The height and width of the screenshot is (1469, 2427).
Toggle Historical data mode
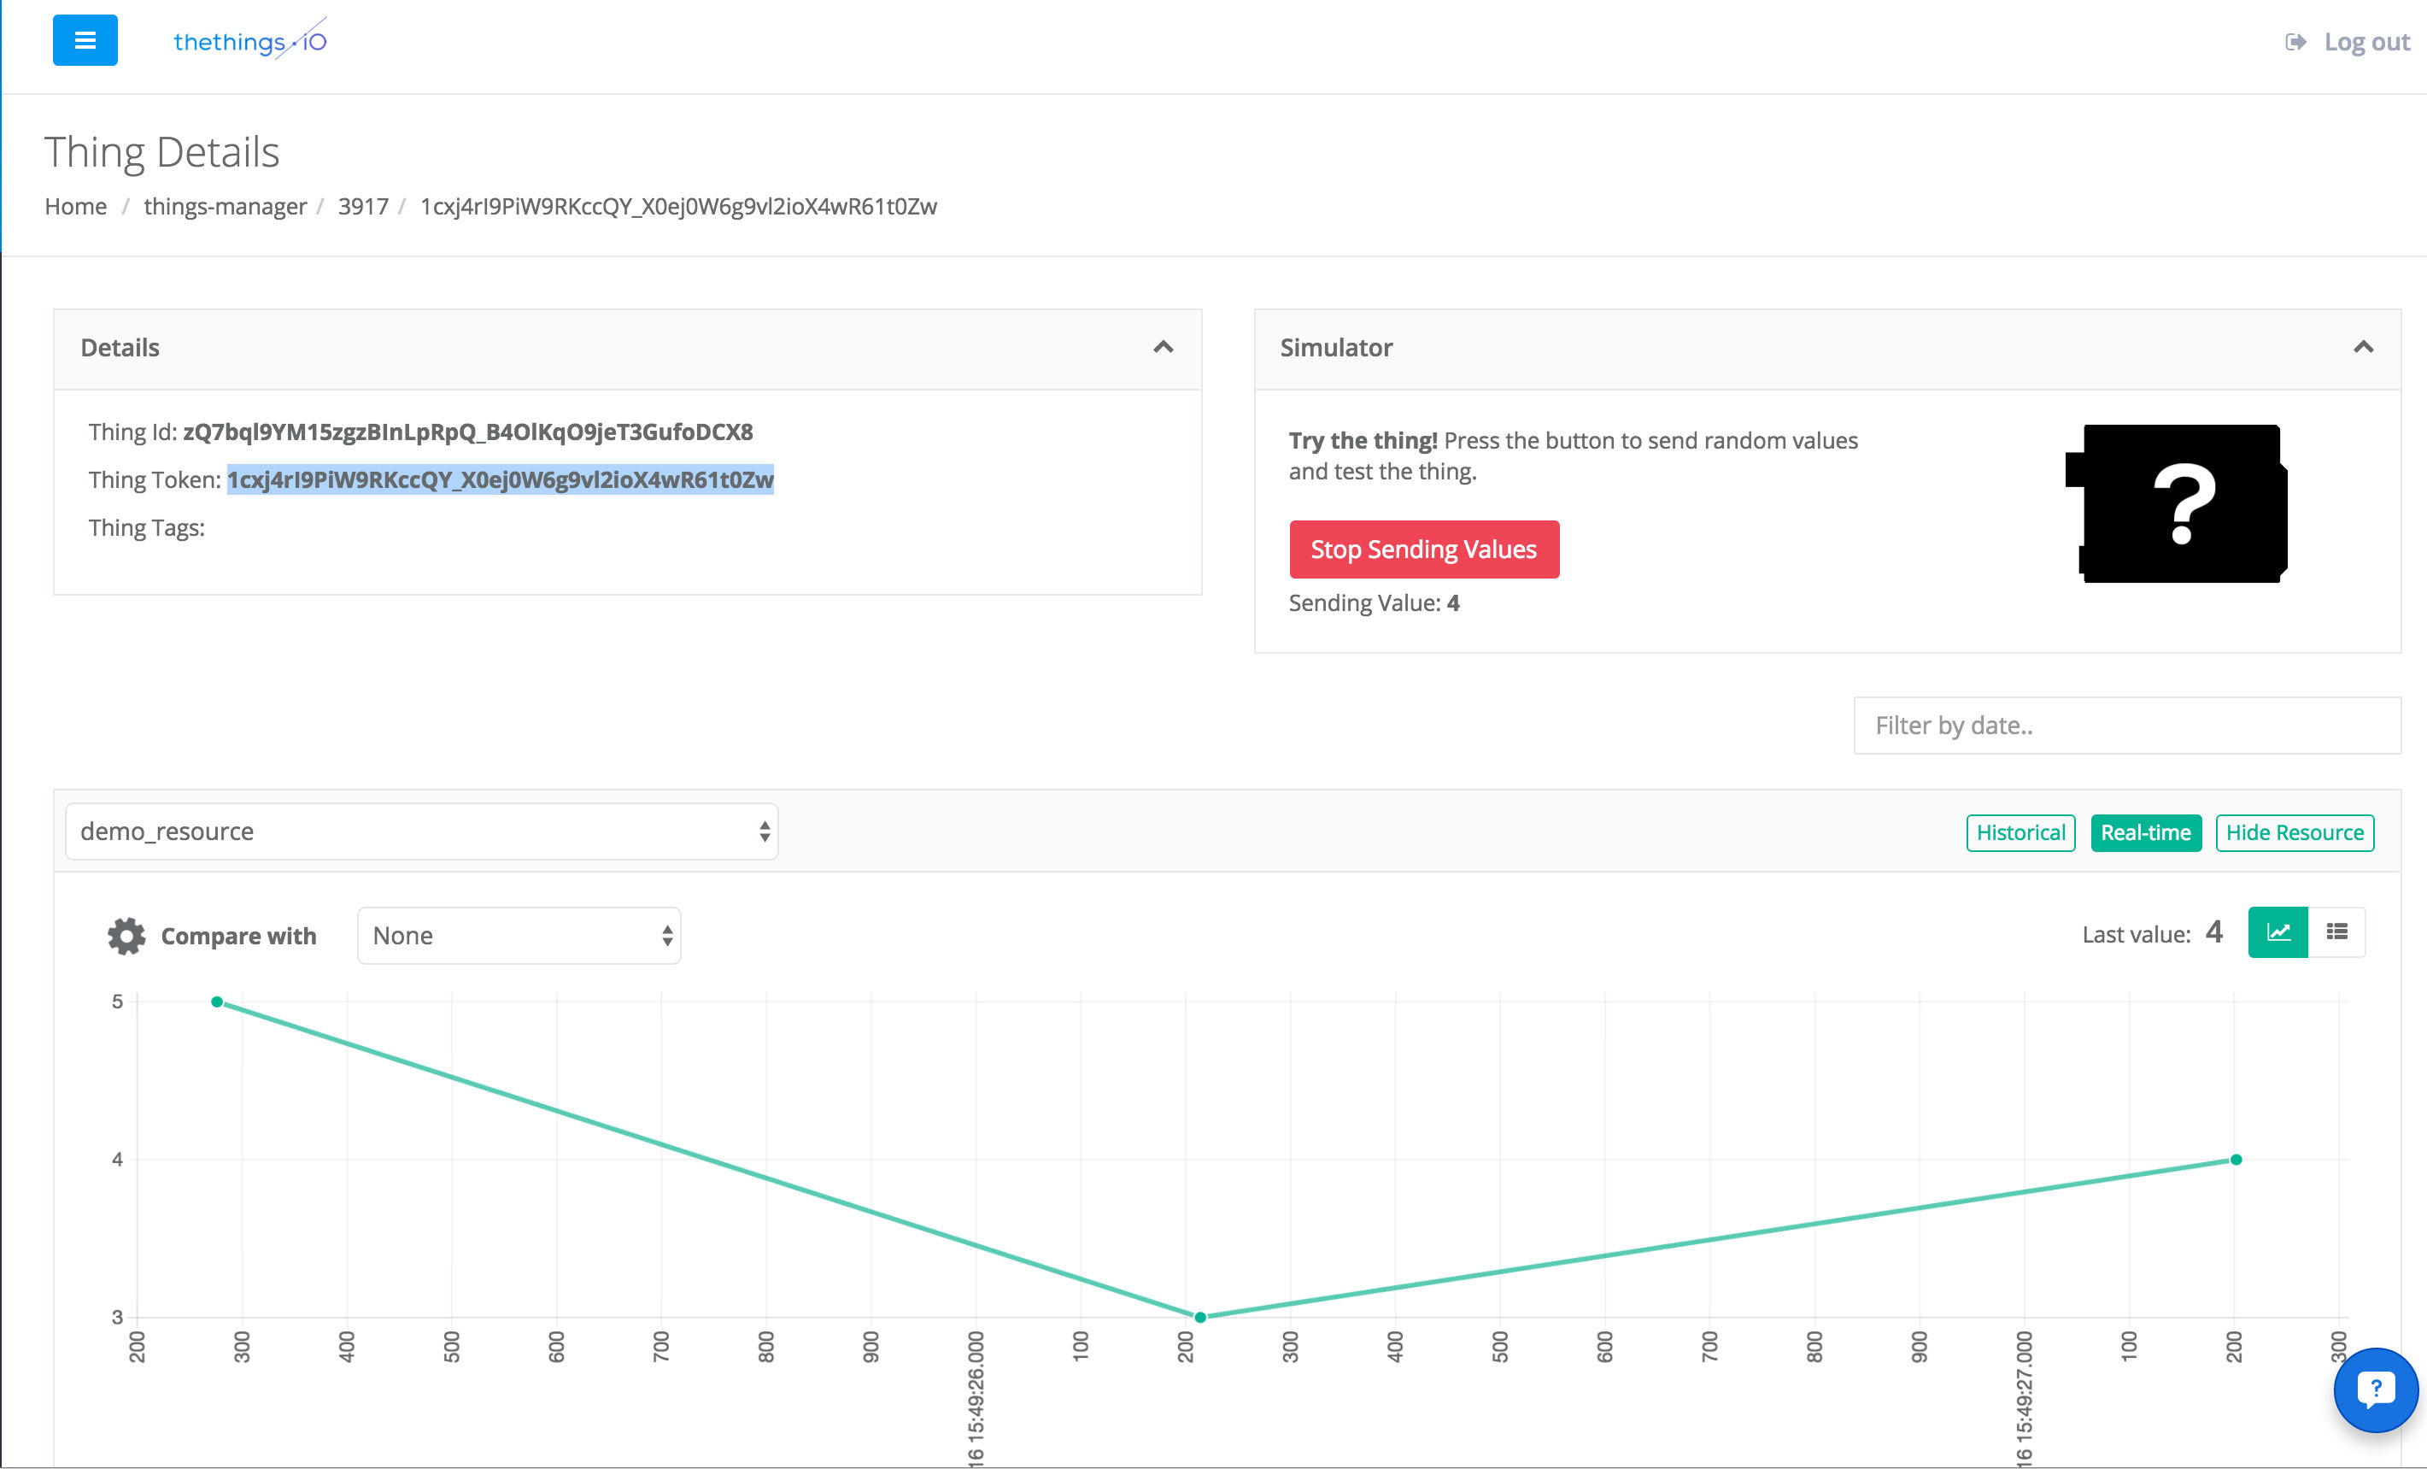coord(2020,832)
